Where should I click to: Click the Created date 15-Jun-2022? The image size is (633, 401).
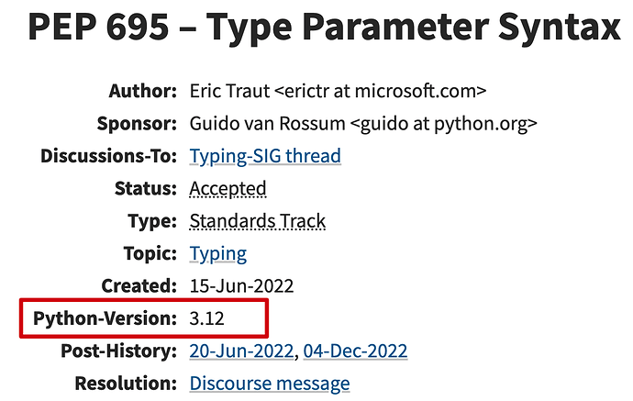pyautogui.click(x=241, y=286)
